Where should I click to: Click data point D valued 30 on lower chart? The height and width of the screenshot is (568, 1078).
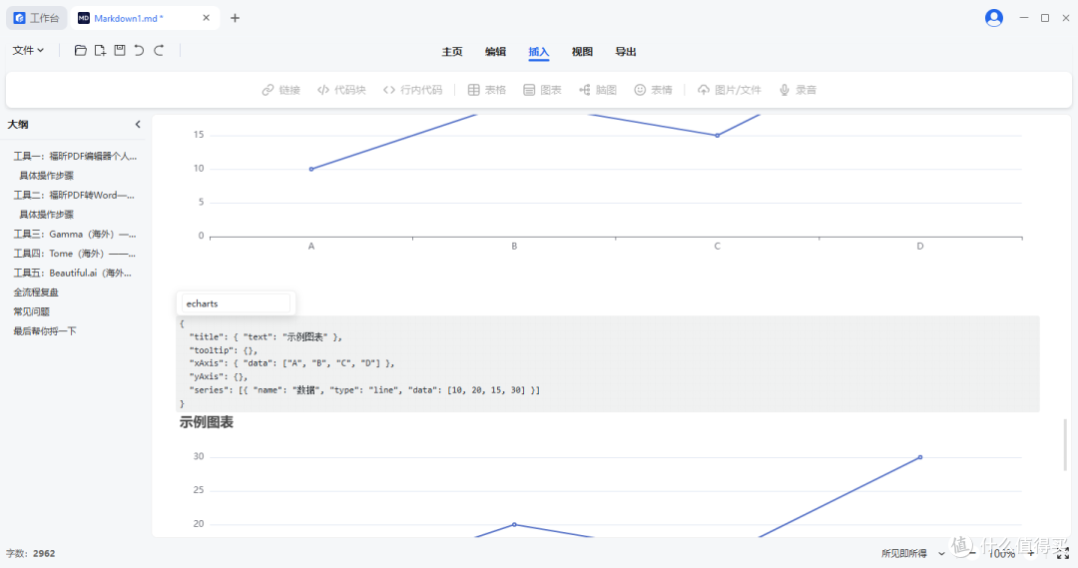pyautogui.click(x=920, y=457)
